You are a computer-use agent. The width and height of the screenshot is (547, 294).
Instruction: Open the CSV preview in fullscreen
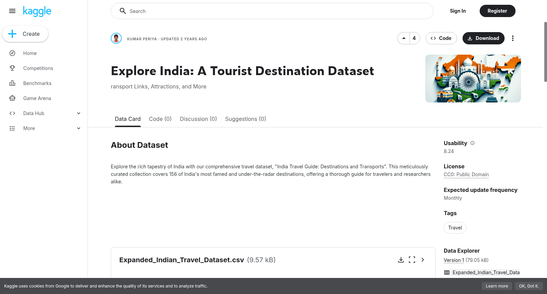tap(412, 260)
